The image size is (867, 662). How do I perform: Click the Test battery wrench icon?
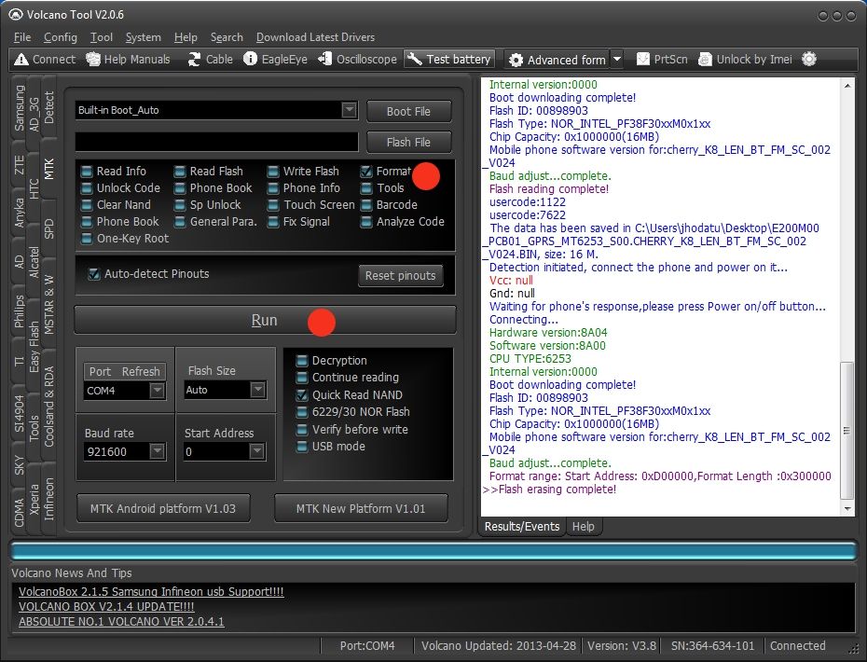(415, 60)
